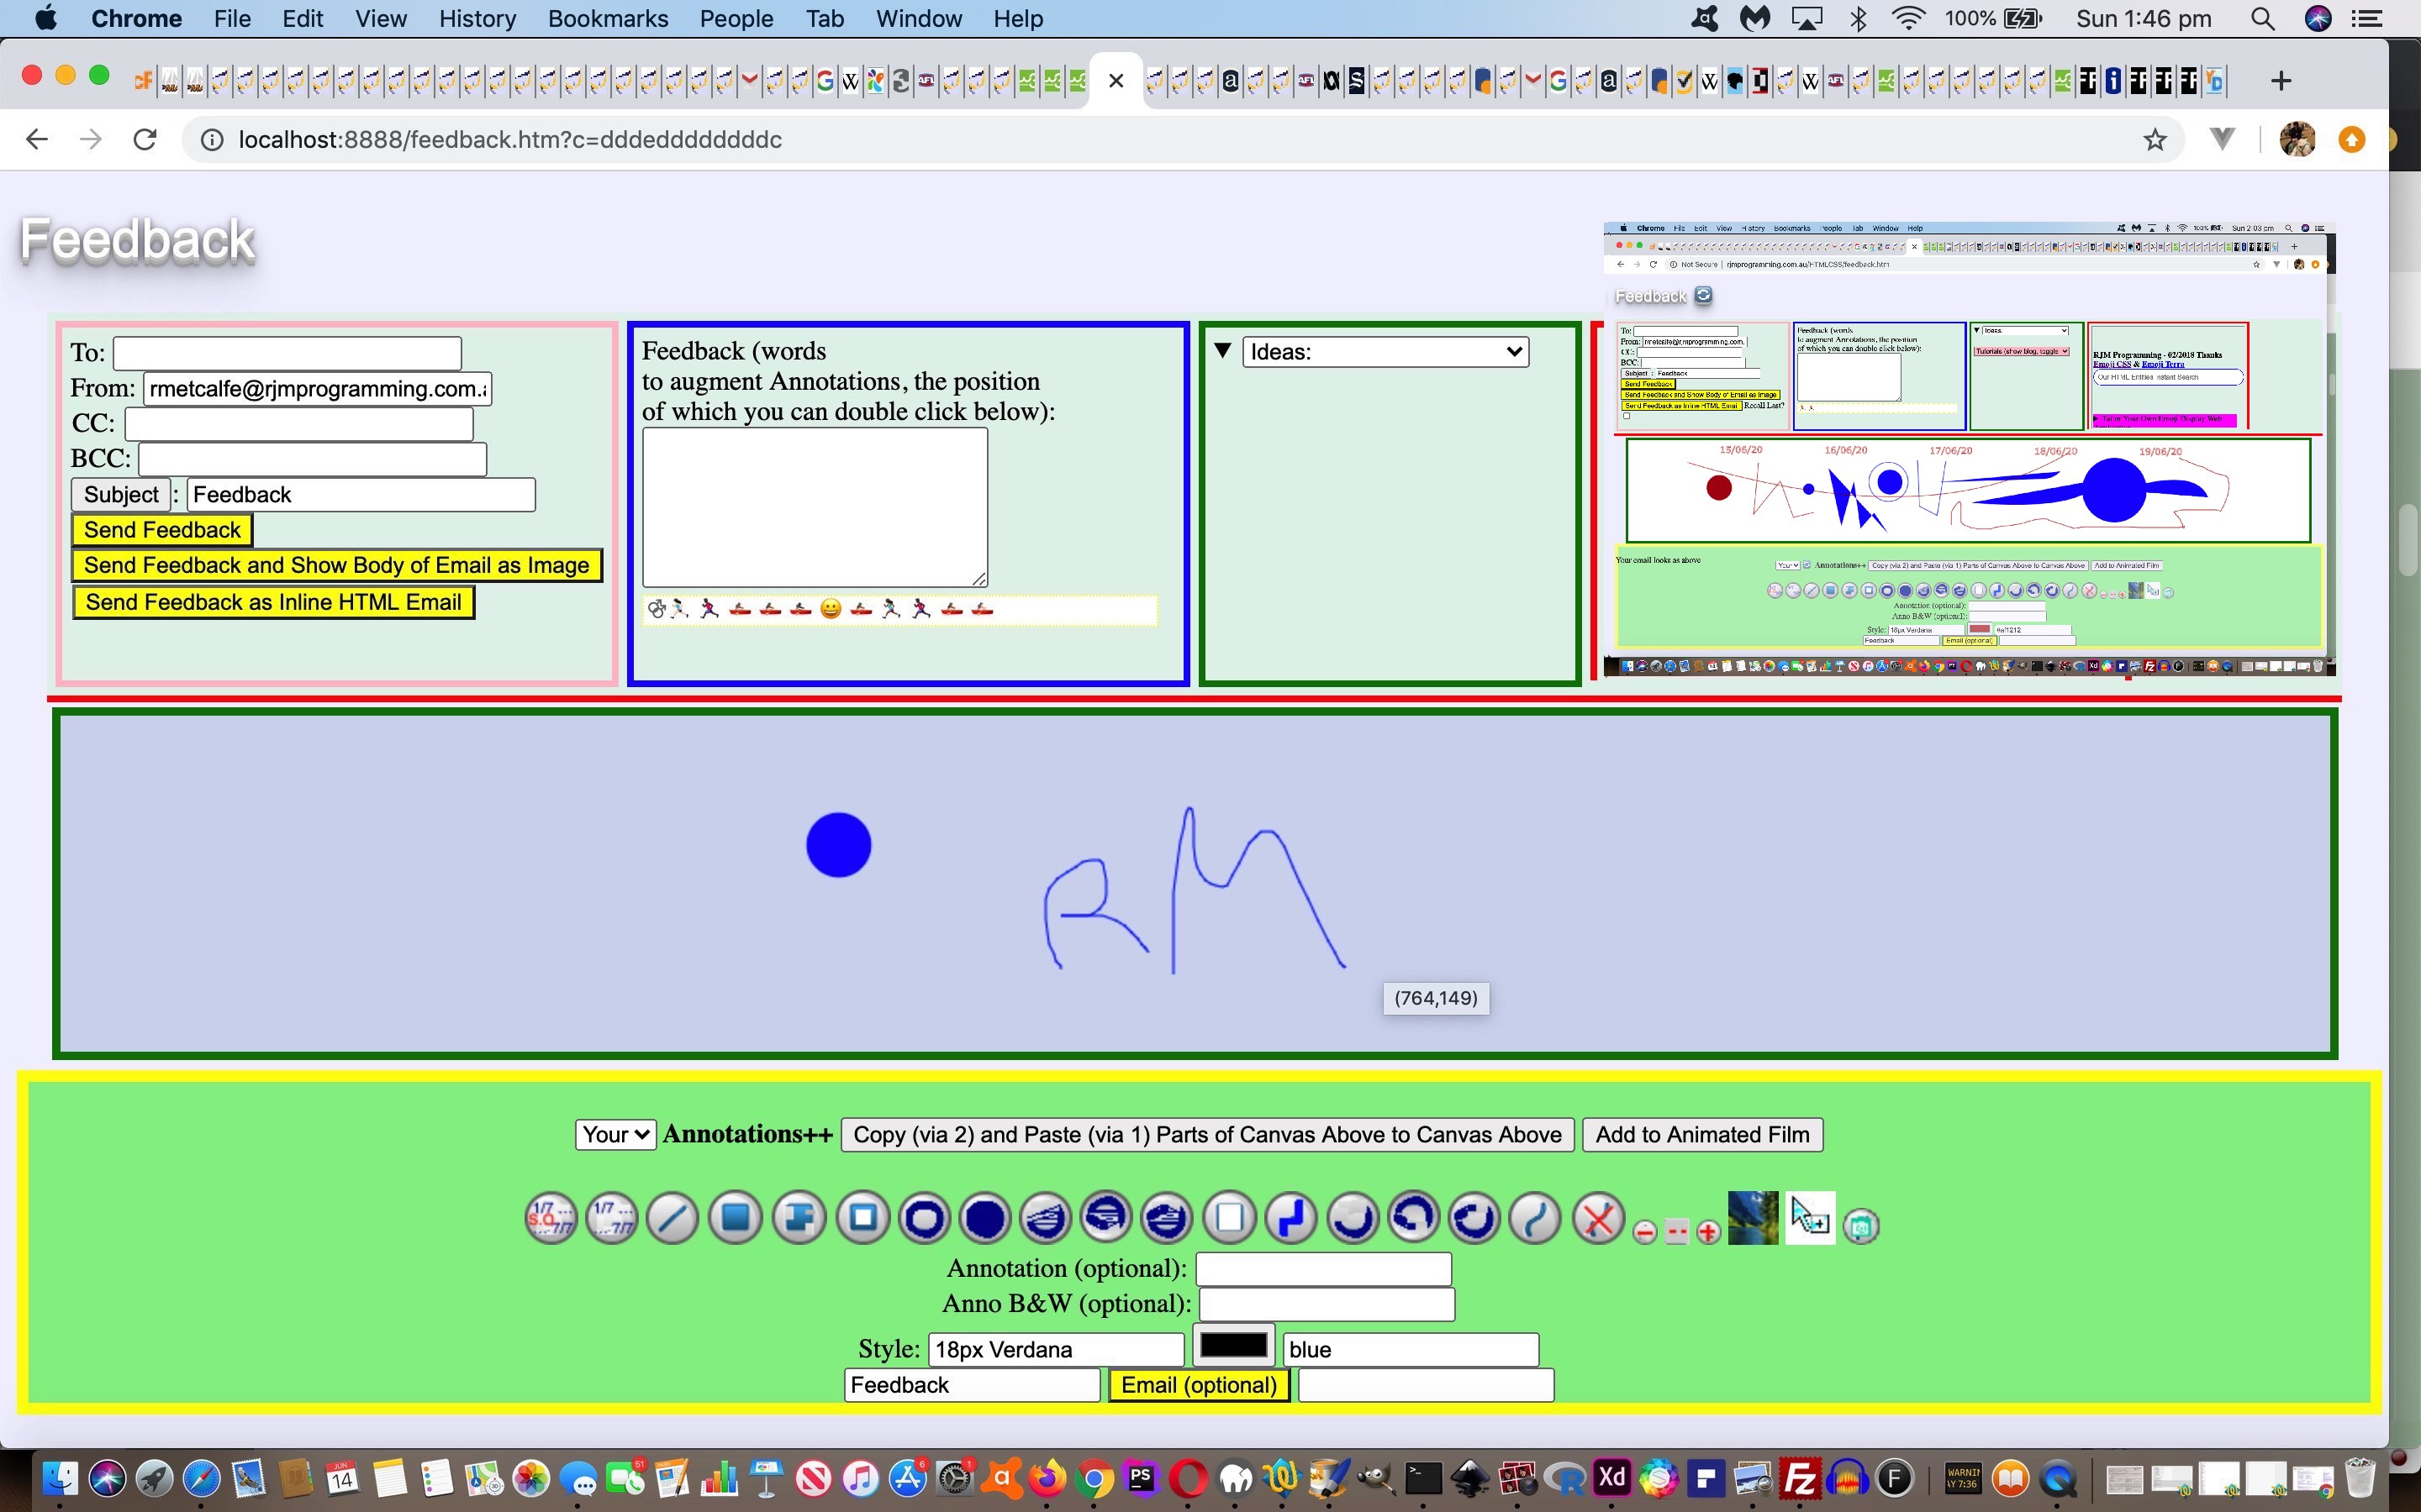Click the cursor-with-plus selection icon

[1810, 1217]
